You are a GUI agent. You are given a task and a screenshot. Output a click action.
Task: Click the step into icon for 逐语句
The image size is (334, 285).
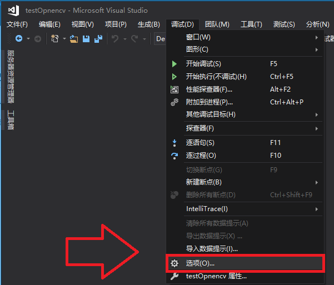175,143
